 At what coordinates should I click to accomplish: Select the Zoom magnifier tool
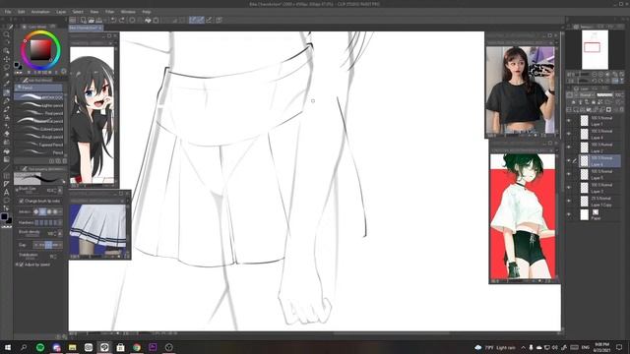pyautogui.click(x=7, y=35)
